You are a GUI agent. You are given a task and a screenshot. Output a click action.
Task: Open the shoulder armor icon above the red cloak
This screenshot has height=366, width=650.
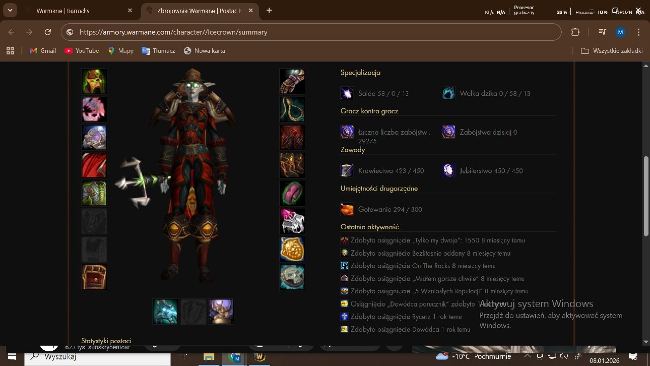pos(94,137)
